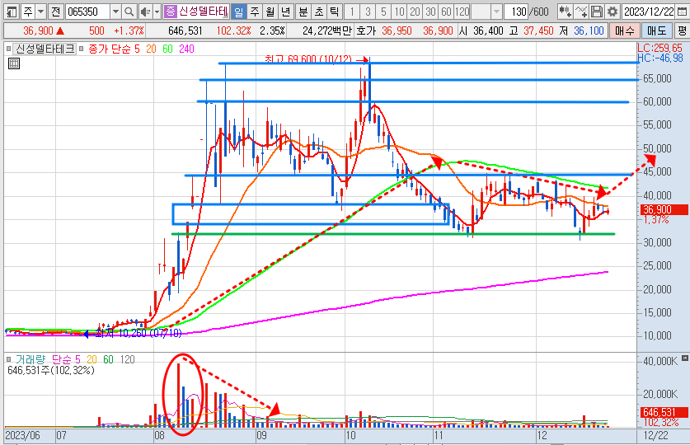Focus the stock code field 065350
The image size is (690, 445).
tap(87, 12)
